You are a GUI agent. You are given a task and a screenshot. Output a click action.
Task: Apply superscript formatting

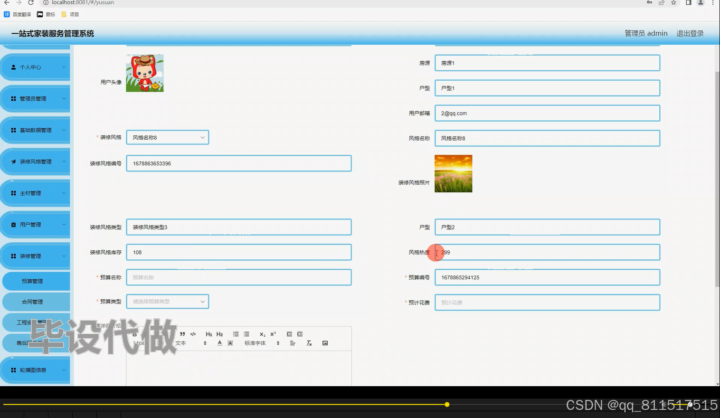click(x=273, y=334)
